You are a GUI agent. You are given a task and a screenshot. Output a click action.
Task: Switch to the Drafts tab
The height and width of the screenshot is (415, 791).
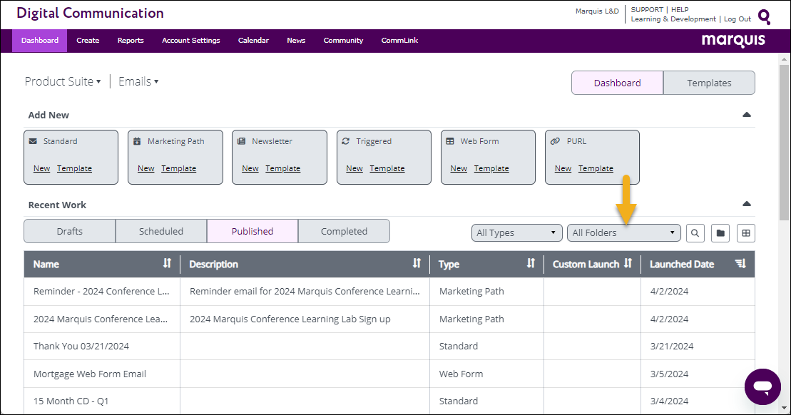pyautogui.click(x=70, y=231)
